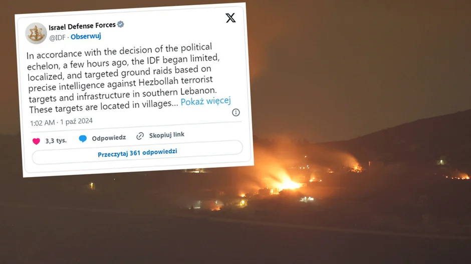Click the bright fire in the background photo
This screenshot has height=264, width=471.
pyautogui.click(x=287, y=183)
